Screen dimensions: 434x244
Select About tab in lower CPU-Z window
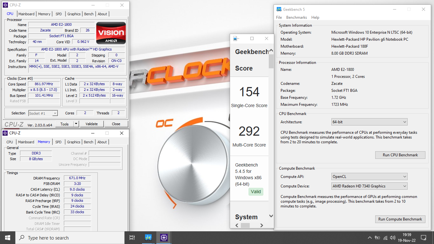pyautogui.click(x=102, y=142)
